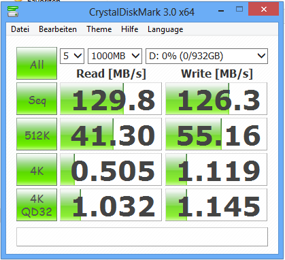This screenshot has width=285, height=260.
Task: Select the Seq read result 129.8
Action: (x=111, y=99)
